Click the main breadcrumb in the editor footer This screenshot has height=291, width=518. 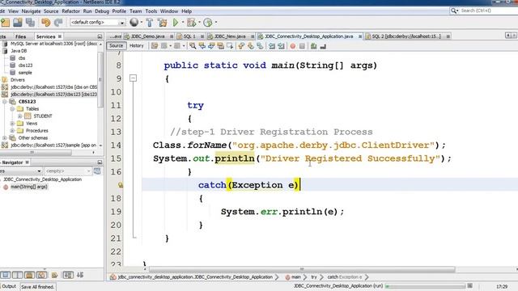[293, 277]
